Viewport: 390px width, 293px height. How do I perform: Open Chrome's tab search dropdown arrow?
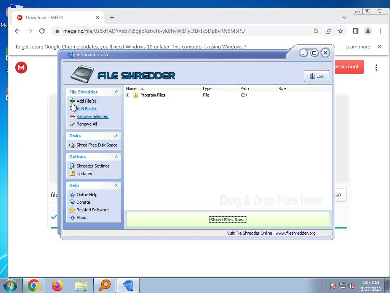point(344,18)
